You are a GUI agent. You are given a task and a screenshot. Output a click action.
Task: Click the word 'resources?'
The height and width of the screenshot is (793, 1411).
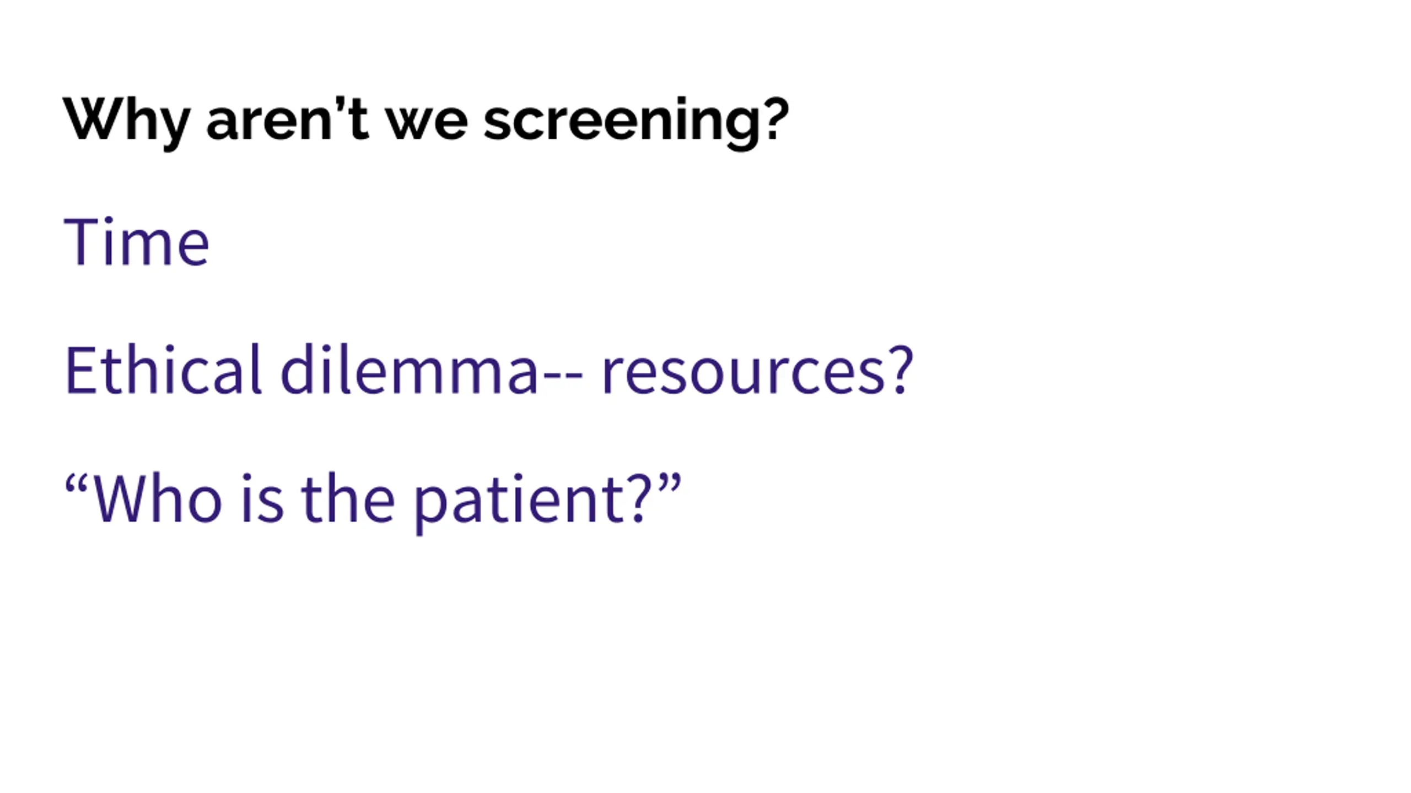[x=757, y=370]
